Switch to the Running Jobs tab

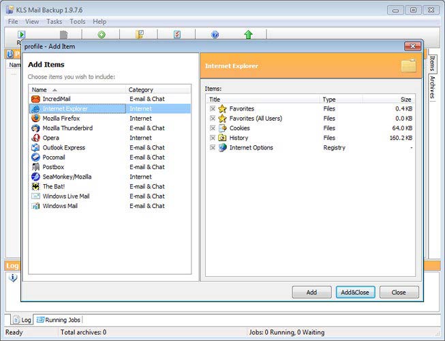click(59, 319)
